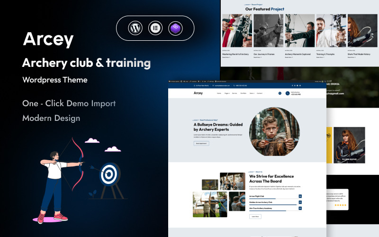
Task: Click the Elementor logo icon
Action: pyautogui.click(x=155, y=28)
